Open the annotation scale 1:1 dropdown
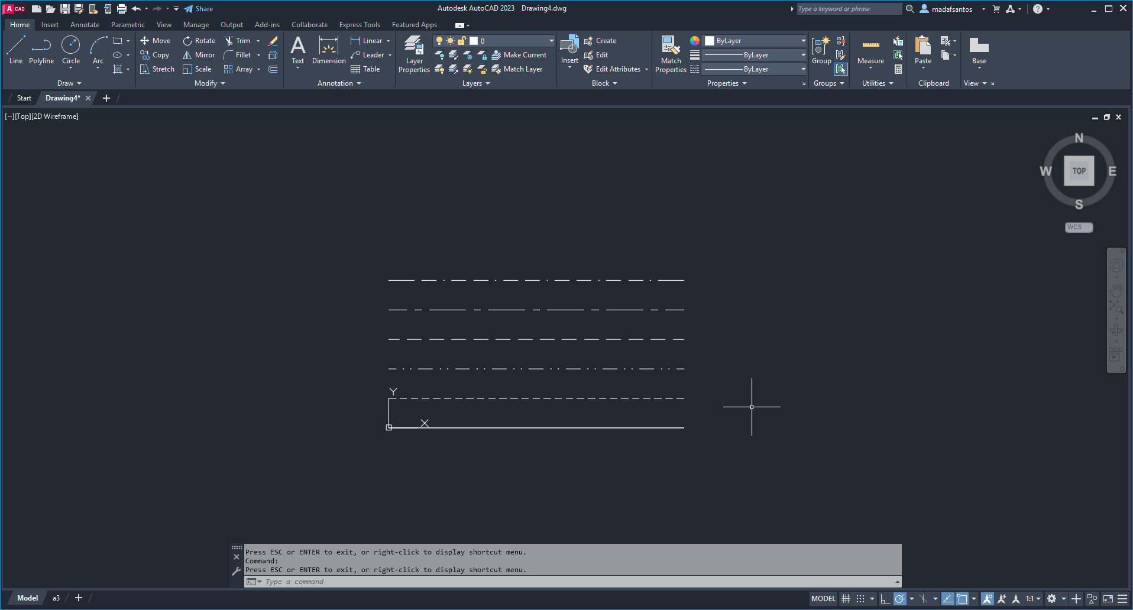This screenshot has height=610, width=1133. [x=1032, y=599]
